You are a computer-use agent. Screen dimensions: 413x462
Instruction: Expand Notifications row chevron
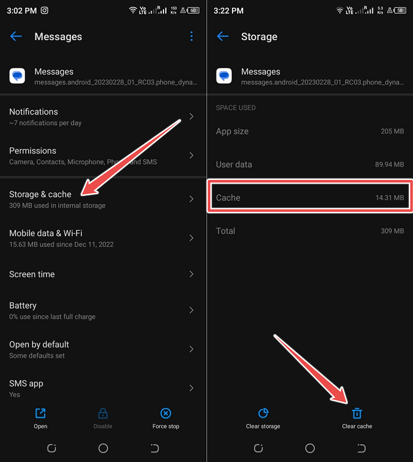192,116
